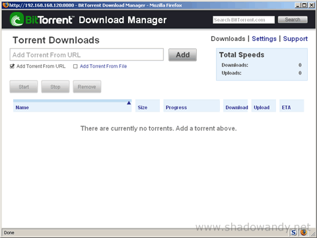Click the Add Torrent From URL input field
Screen dimensions: 317x238
(x=87, y=55)
